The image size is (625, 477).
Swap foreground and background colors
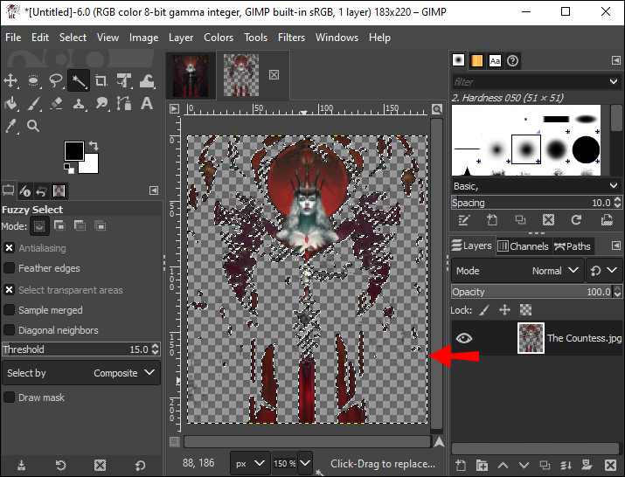[94, 145]
